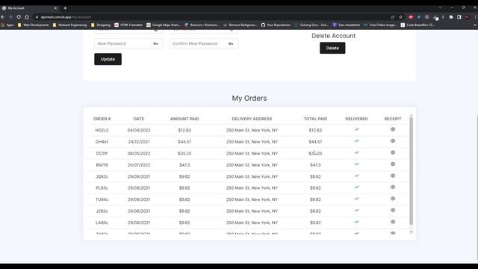The width and height of the screenshot is (478, 269).
Task: Focus the New Password field
Action: 128,43
